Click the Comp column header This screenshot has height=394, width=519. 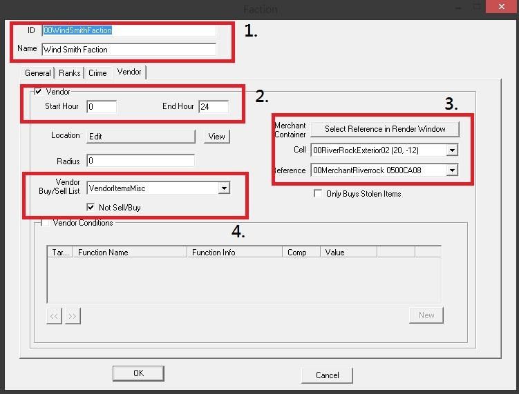301,252
